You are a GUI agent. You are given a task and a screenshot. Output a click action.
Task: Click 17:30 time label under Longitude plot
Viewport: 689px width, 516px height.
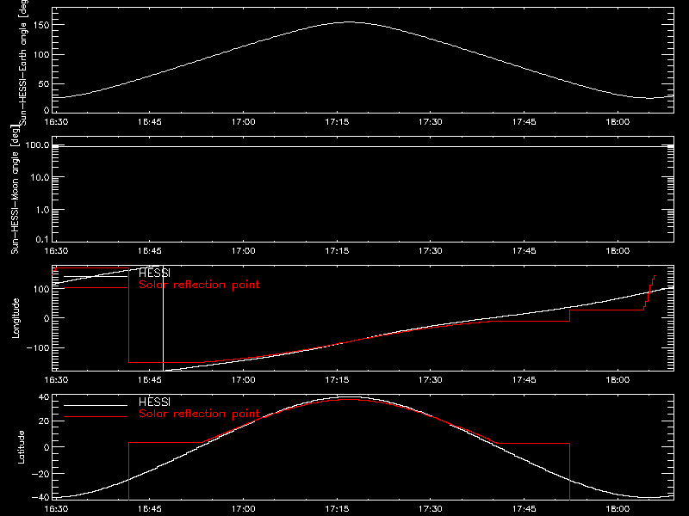pos(431,380)
